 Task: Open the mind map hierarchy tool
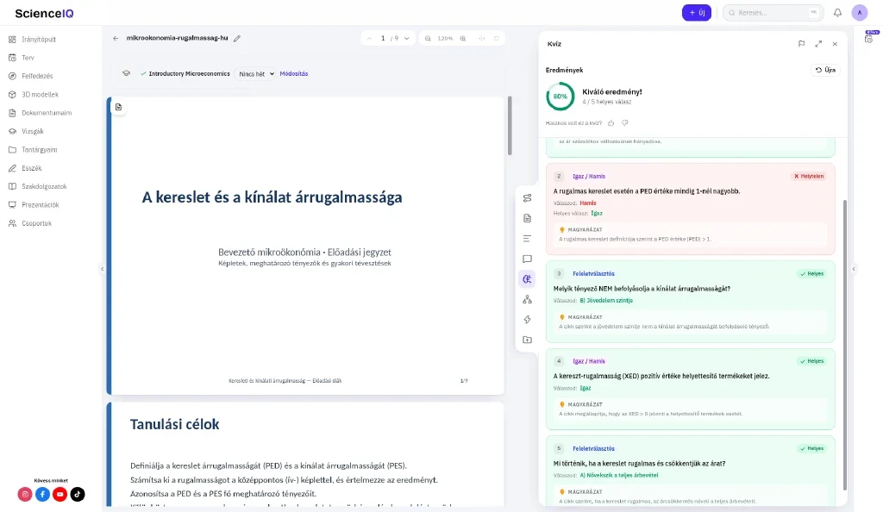(527, 299)
